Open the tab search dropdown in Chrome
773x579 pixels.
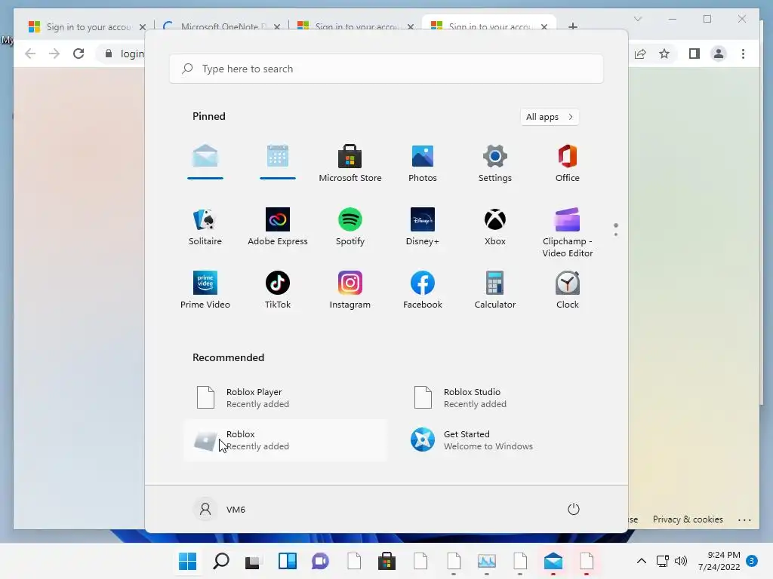(638, 19)
